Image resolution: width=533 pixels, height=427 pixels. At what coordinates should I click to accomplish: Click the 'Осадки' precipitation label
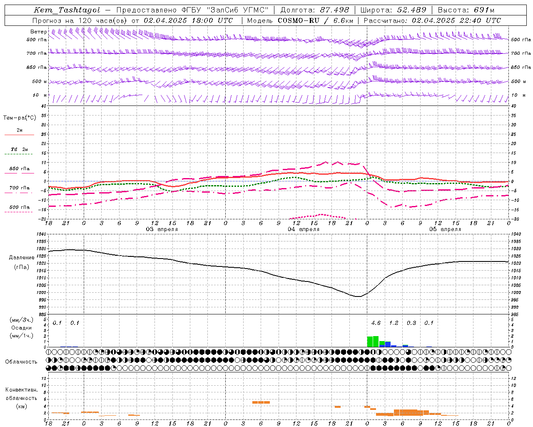pyautogui.click(x=22, y=328)
